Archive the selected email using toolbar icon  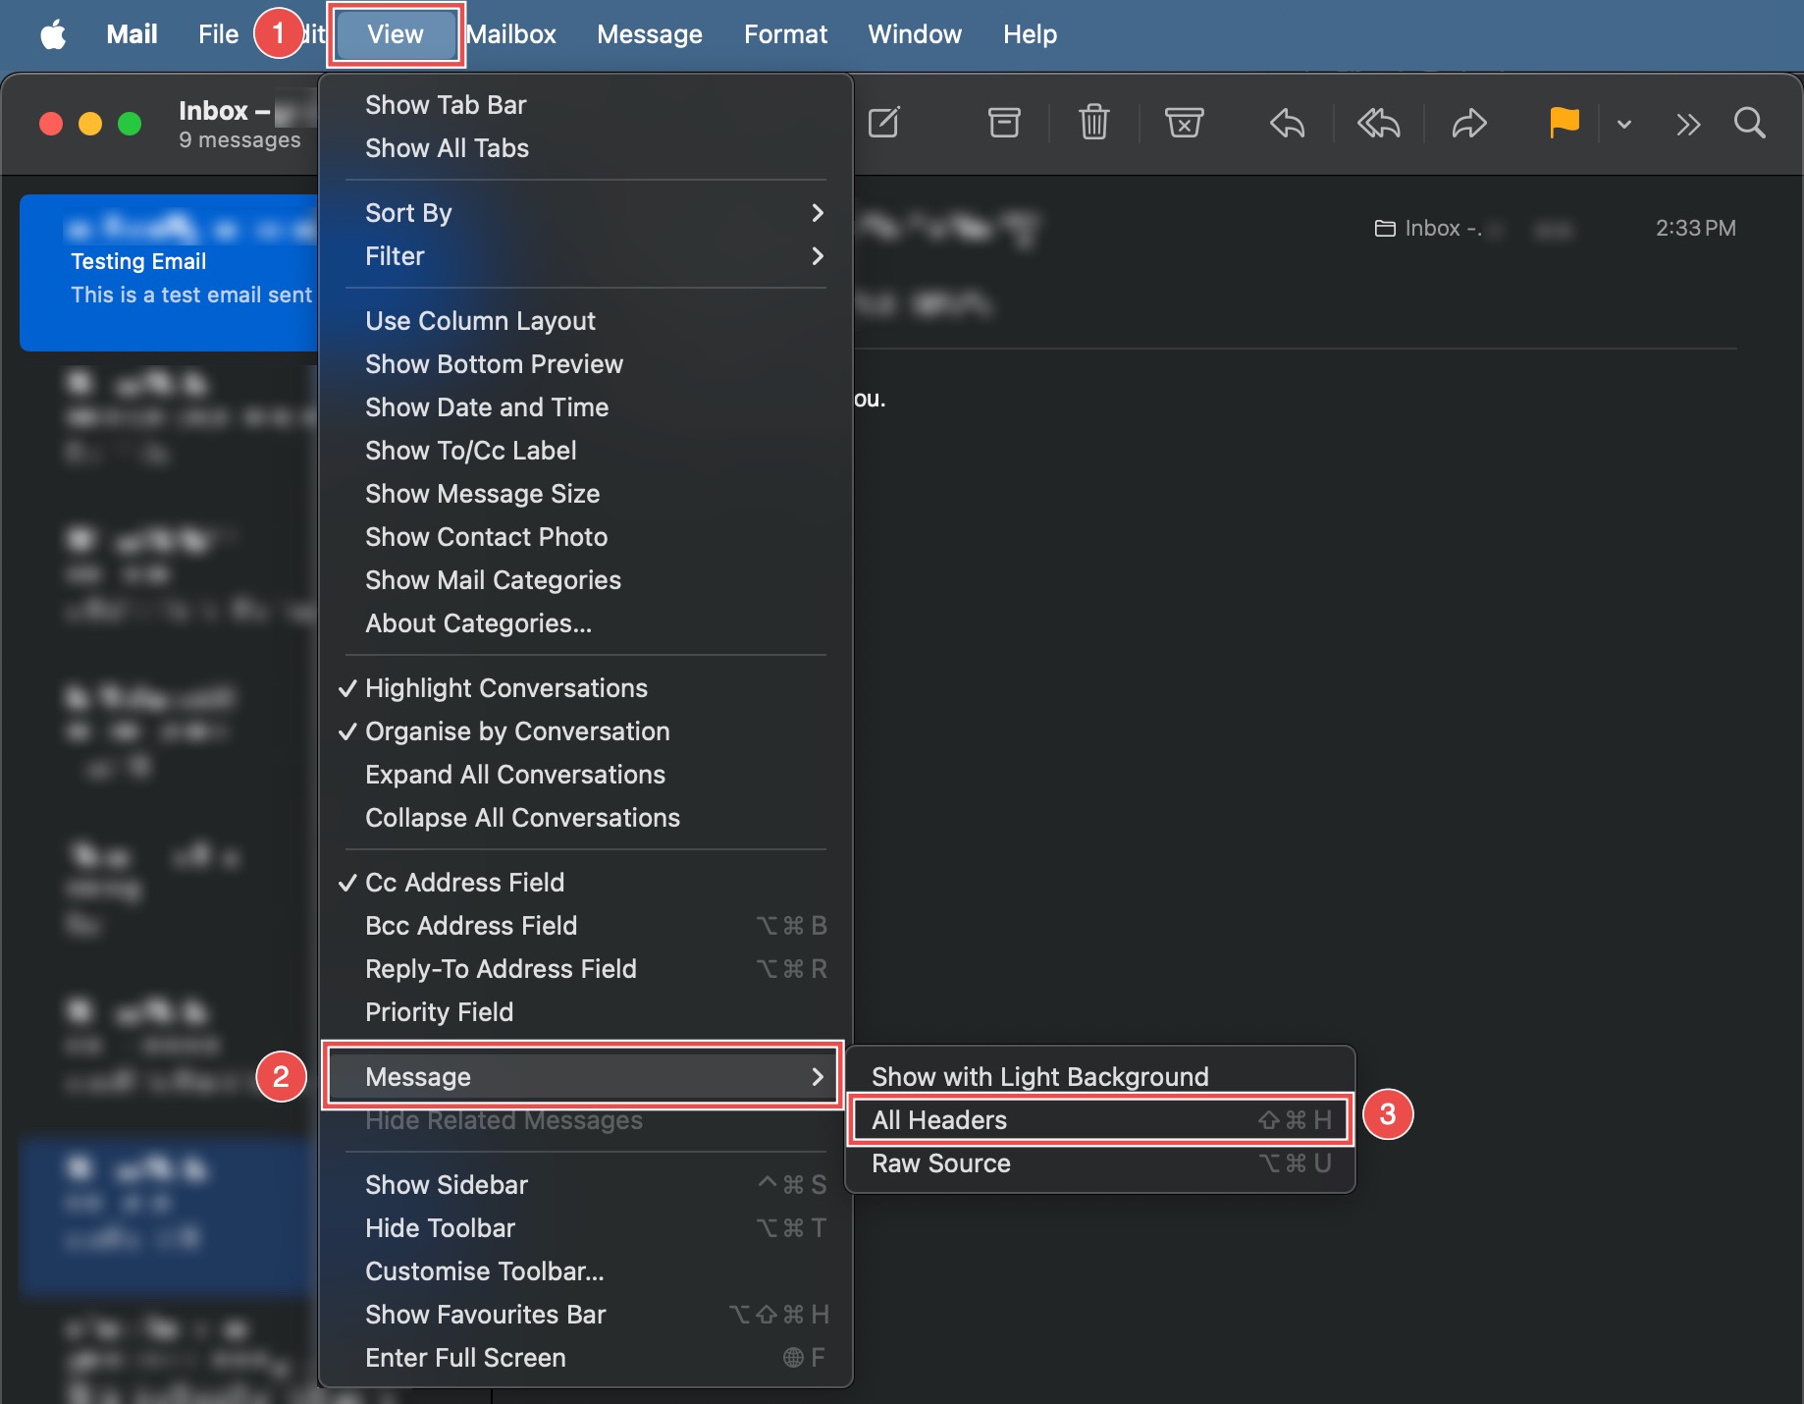coord(1003,124)
